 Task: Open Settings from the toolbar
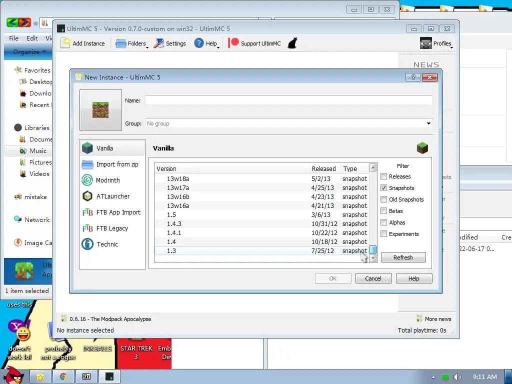pos(158,43)
